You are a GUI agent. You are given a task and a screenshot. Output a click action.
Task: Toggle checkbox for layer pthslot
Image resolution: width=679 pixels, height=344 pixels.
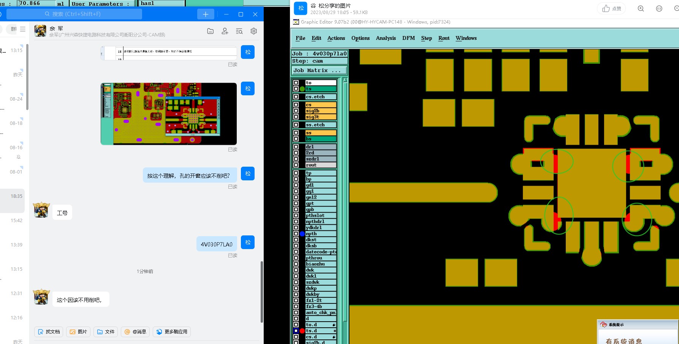click(296, 216)
